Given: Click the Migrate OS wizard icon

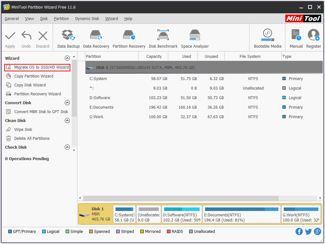Looking at the screenshot, I should [9, 67].
